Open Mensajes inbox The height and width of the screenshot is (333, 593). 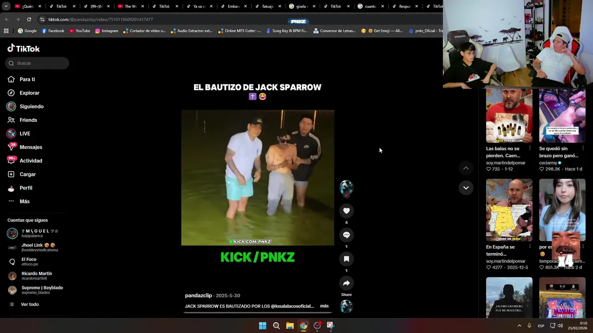31,147
